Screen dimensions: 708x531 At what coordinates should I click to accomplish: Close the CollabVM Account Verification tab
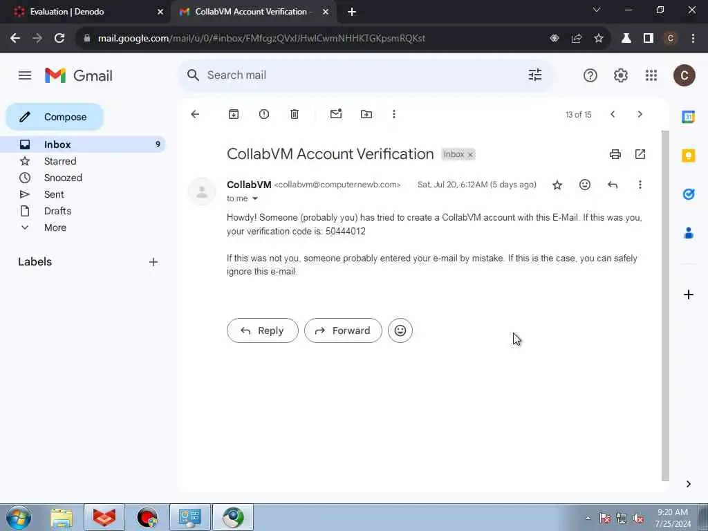[x=326, y=12]
